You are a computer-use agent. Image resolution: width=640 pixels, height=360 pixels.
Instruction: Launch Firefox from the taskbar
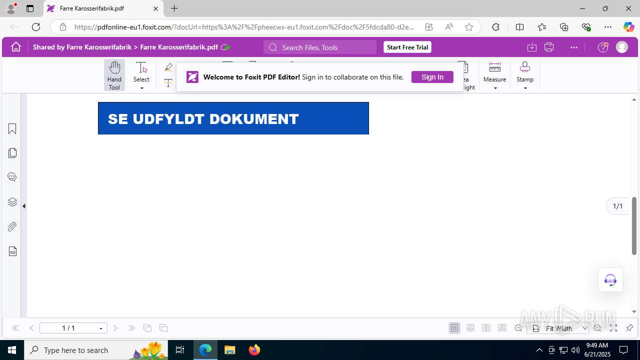point(254,350)
